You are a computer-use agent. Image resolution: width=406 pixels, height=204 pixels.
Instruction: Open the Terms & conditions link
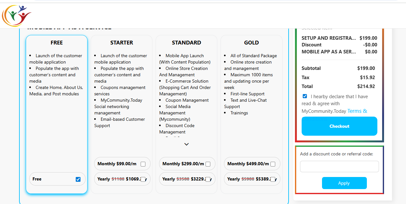tap(357, 111)
